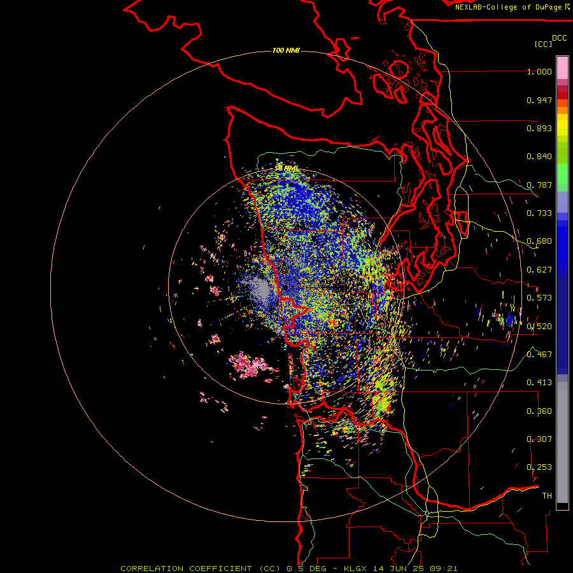Select the 0.467 legend value
This screenshot has height=573, width=573.
[x=539, y=355]
